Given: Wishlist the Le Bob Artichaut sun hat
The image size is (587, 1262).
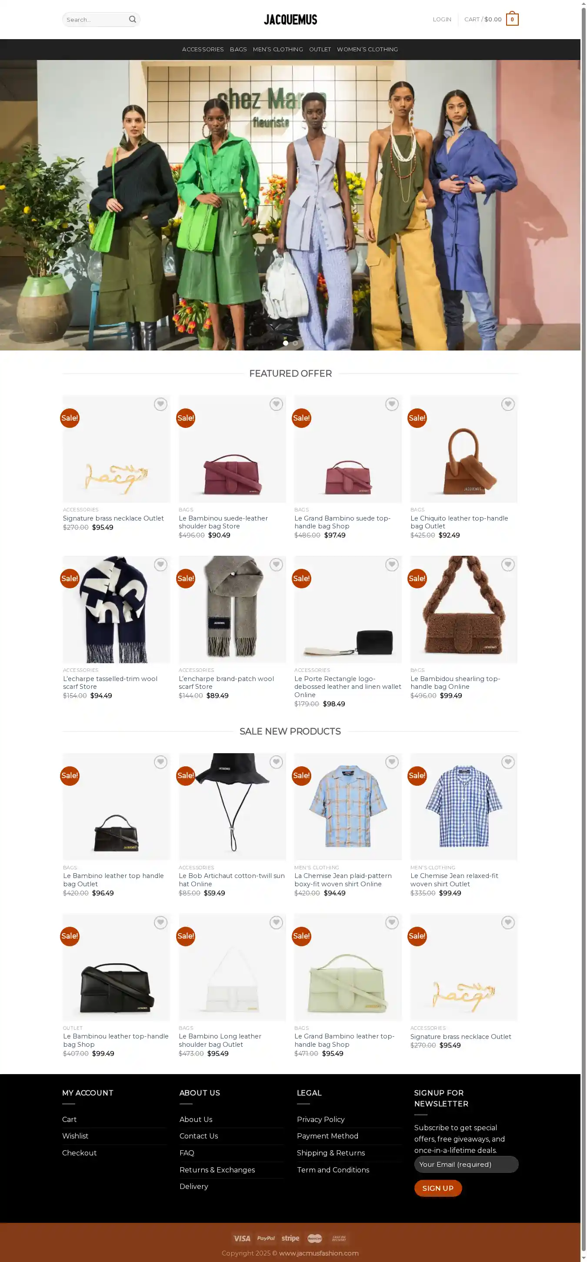Looking at the screenshot, I should tap(276, 762).
